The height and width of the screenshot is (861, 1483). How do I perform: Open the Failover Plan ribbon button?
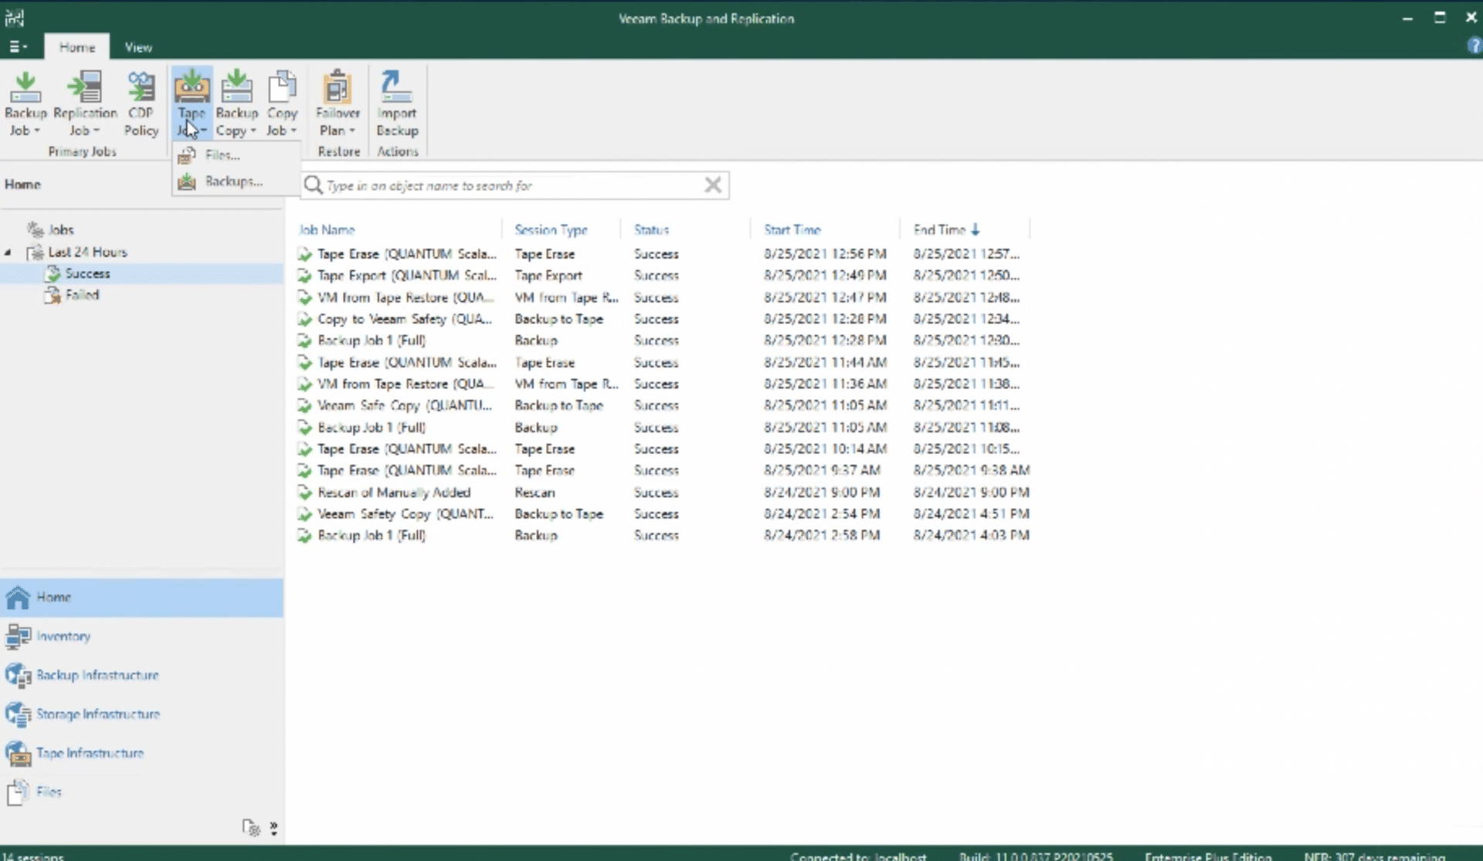click(338, 104)
